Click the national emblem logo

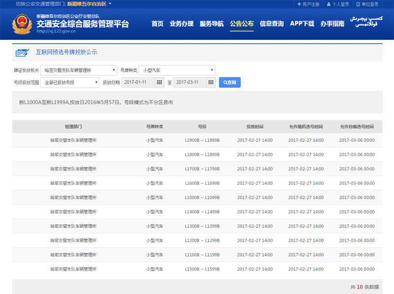click(x=22, y=23)
